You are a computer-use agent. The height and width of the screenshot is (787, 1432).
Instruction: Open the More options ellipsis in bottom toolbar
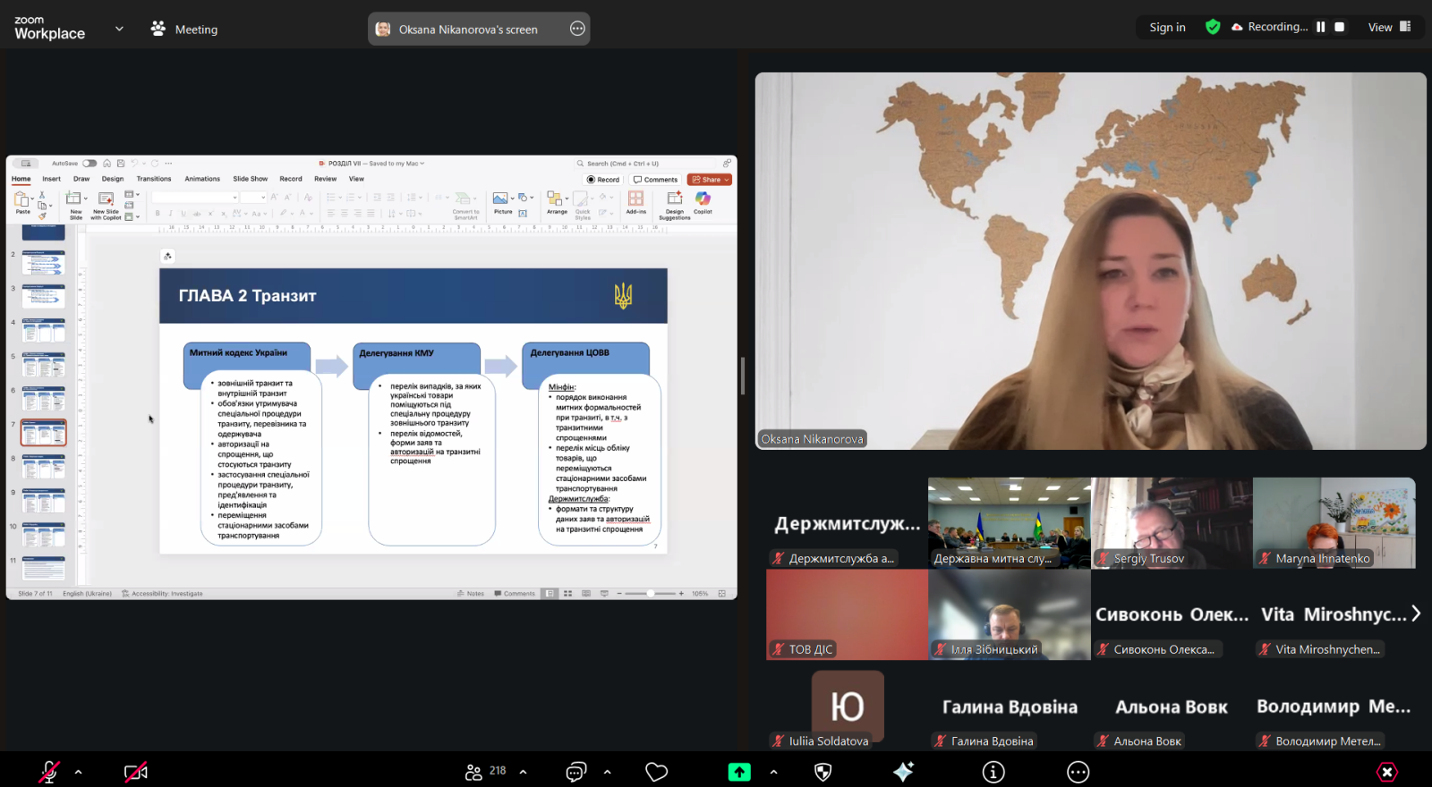pyautogui.click(x=1078, y=772)
